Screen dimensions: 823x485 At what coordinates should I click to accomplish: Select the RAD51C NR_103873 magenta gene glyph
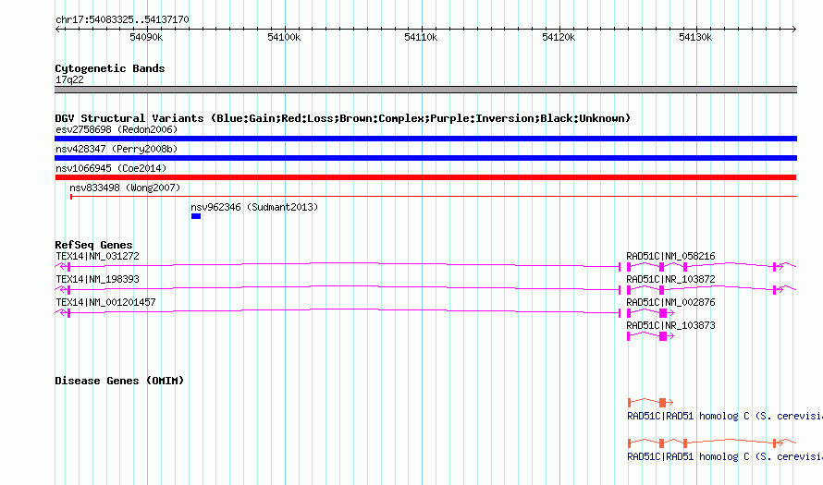pyautogui.click(x=650, y=335)
